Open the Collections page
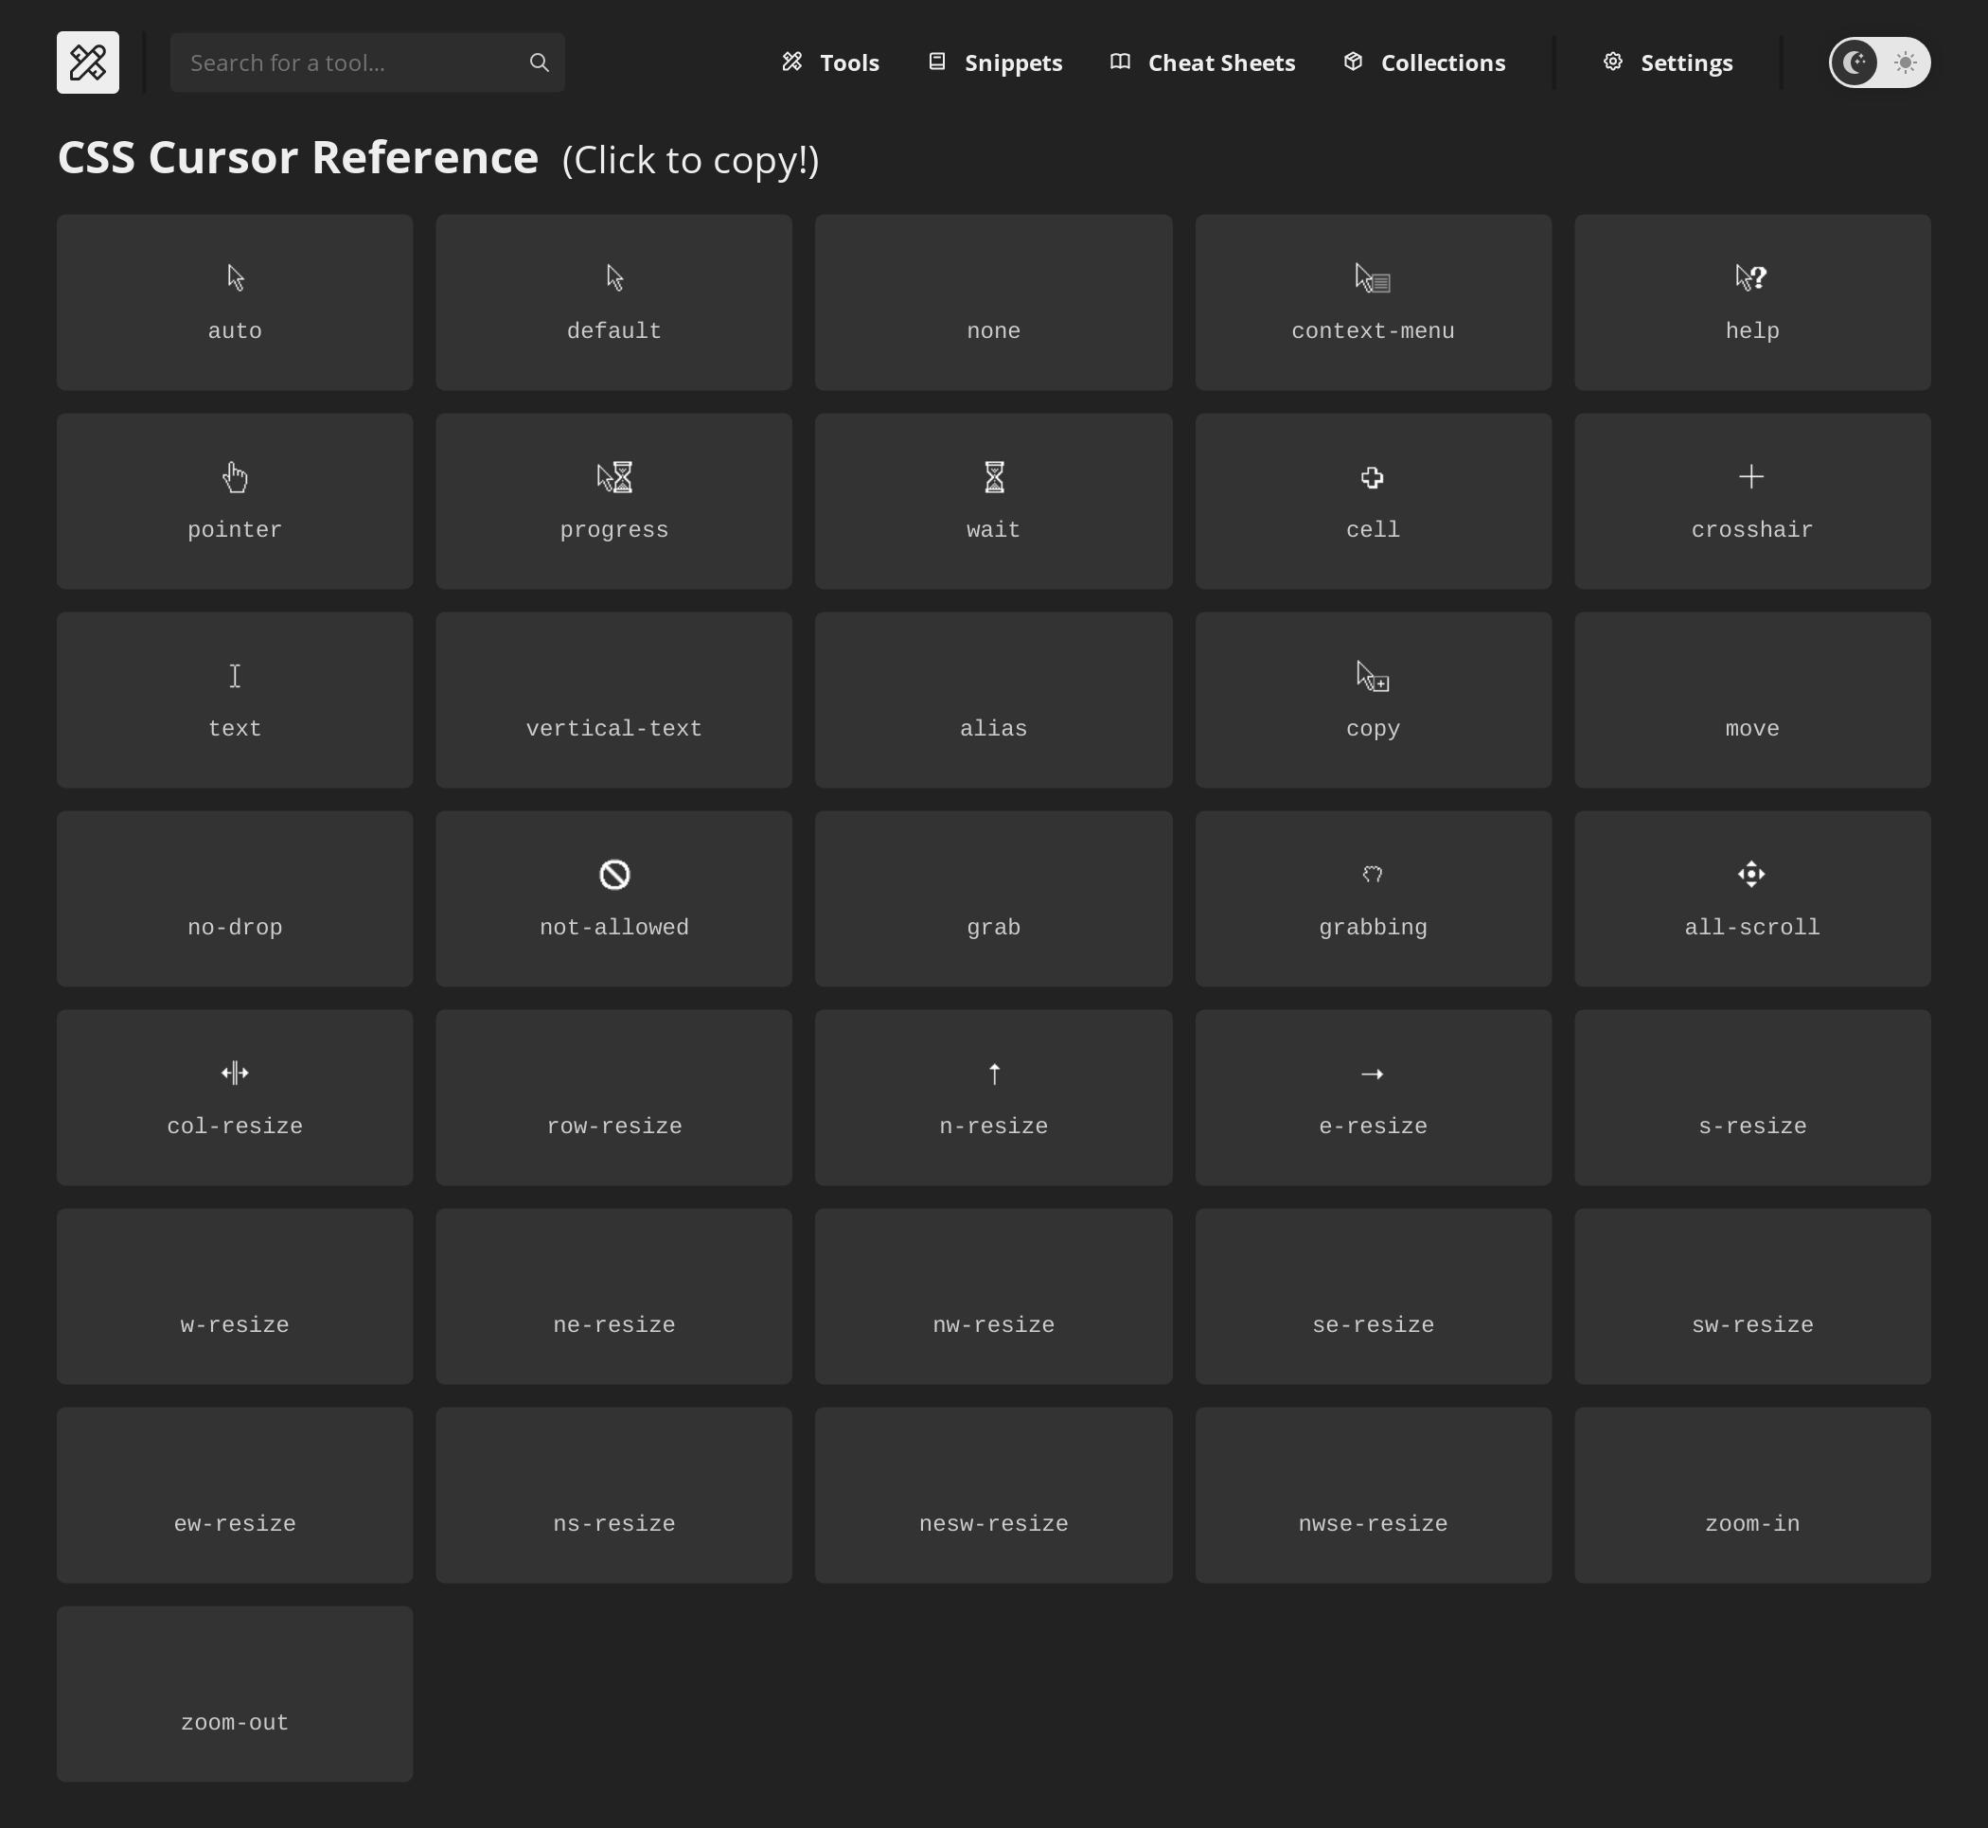Screen dimensions: 1988x1828 pyautogui.click(x=1424, y=62)
